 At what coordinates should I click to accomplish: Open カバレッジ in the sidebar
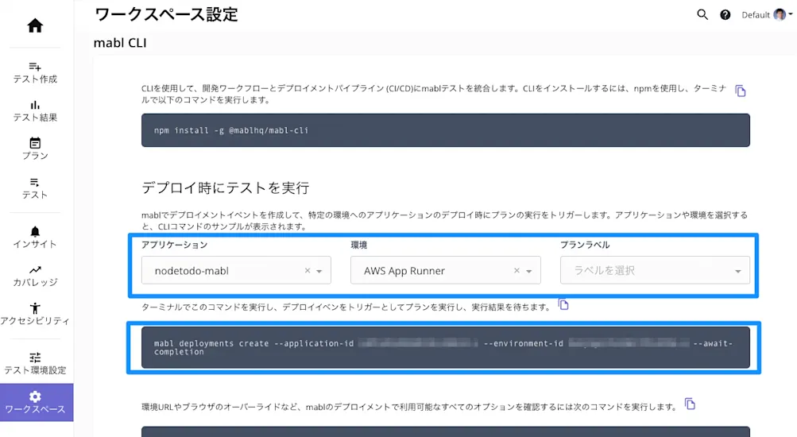click(x=35, y=276)
